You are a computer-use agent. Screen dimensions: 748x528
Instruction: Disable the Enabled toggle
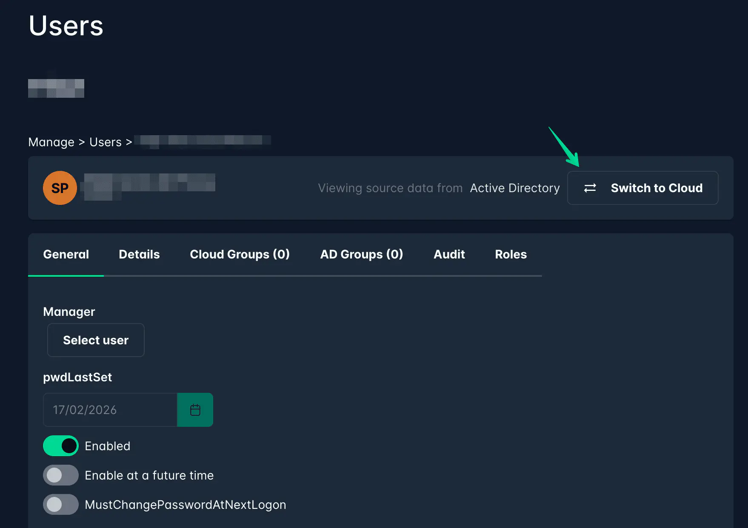(x=61, y=446)
